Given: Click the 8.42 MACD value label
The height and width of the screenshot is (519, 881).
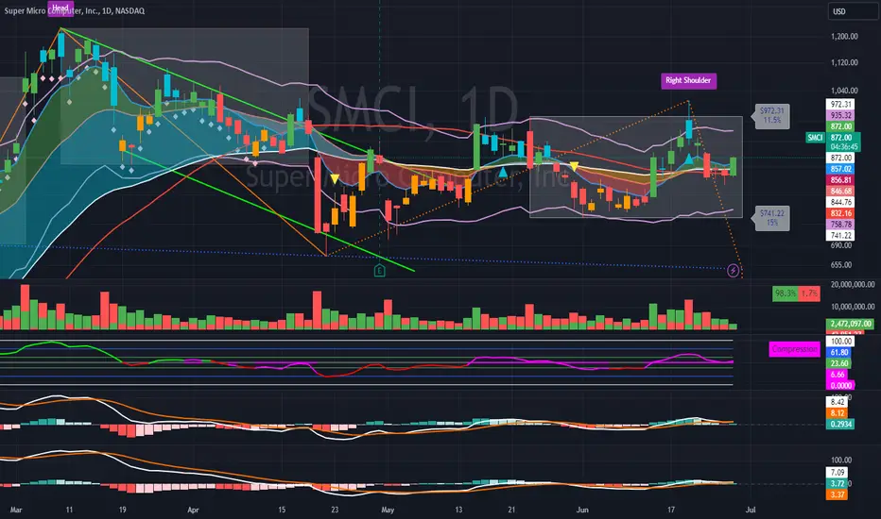Looking at the screenshot, I should (838, 402).
